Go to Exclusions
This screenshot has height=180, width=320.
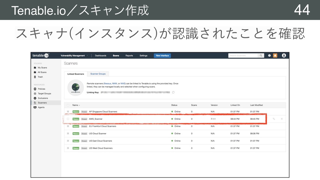[x=43, y=98]
